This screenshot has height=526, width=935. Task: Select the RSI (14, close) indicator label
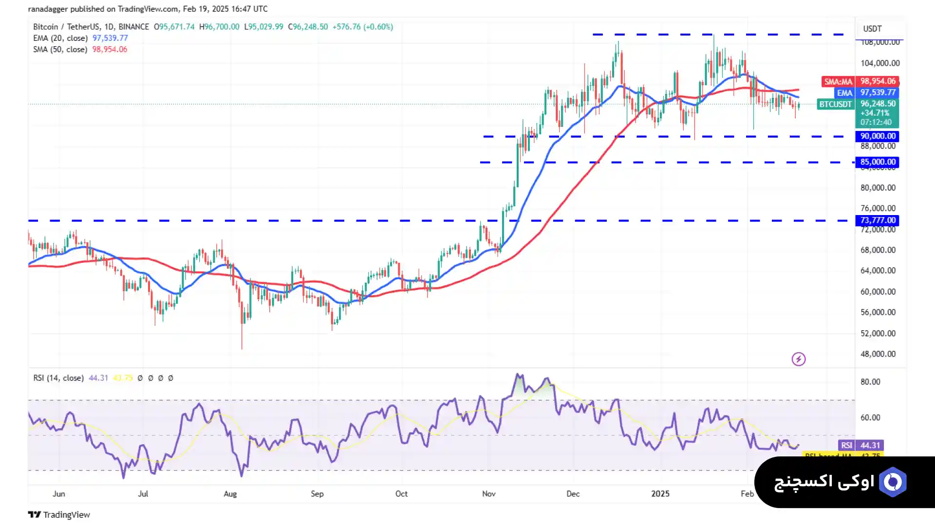point(58,378)
